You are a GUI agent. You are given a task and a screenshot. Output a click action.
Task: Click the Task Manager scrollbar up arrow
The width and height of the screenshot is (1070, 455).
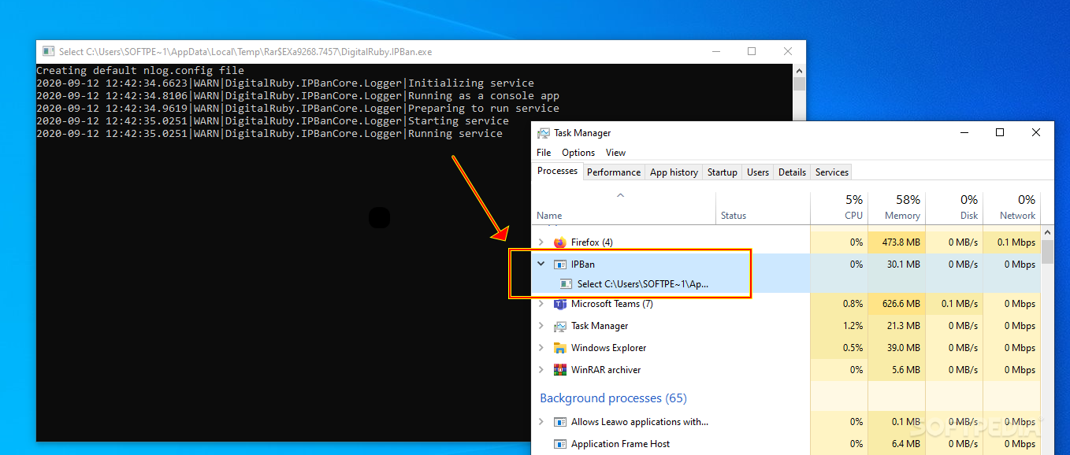tap(1047, 232)
